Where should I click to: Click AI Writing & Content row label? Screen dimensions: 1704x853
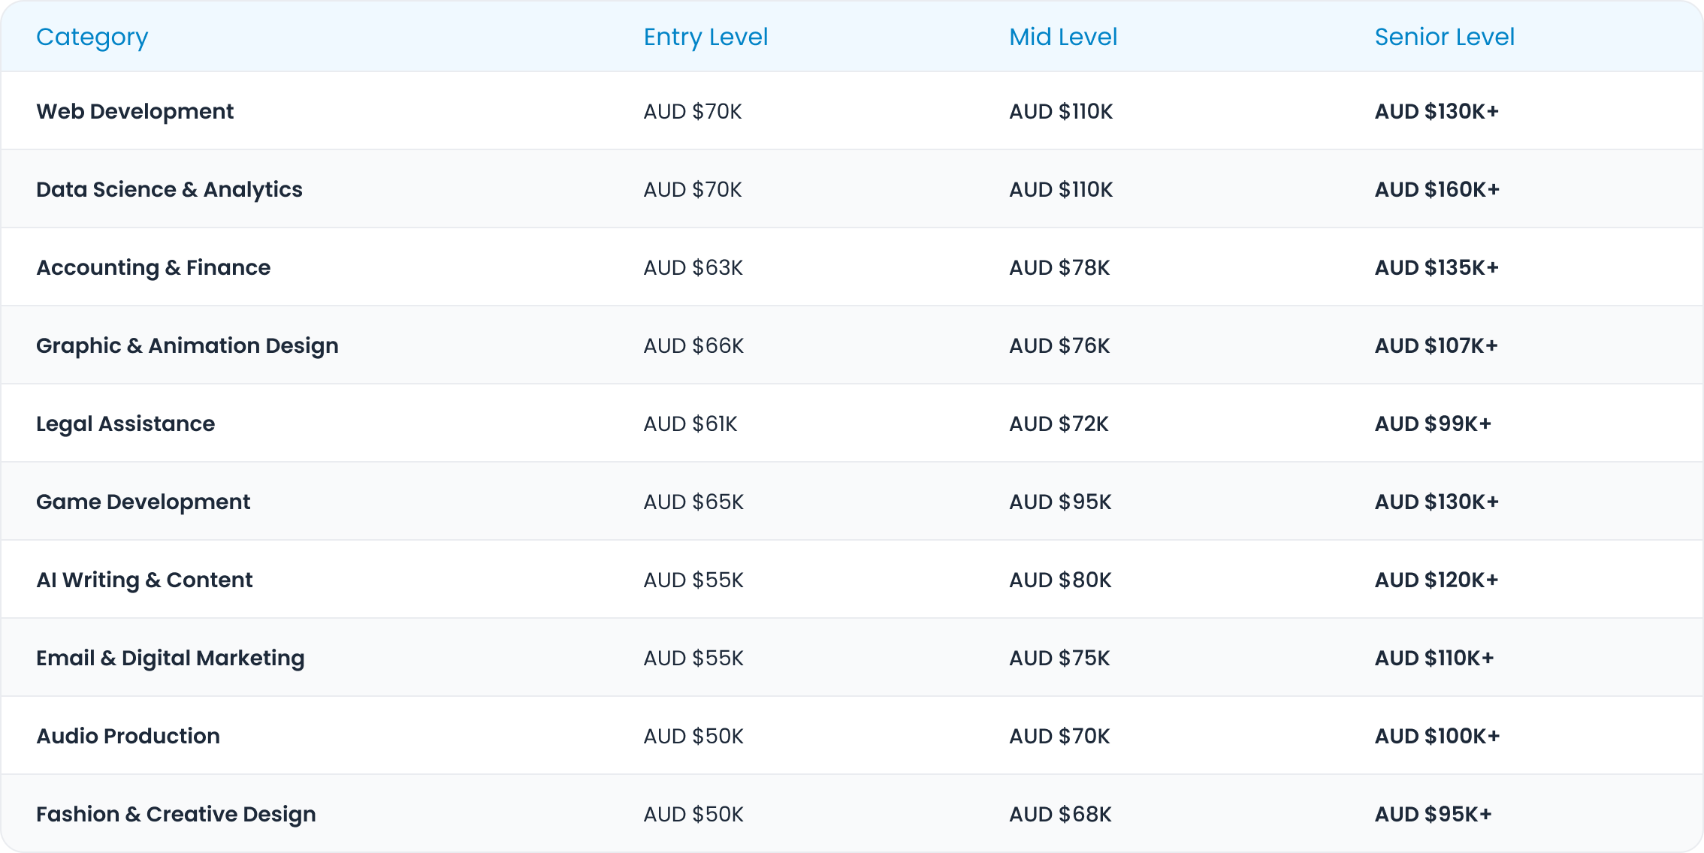click(144, 580)
